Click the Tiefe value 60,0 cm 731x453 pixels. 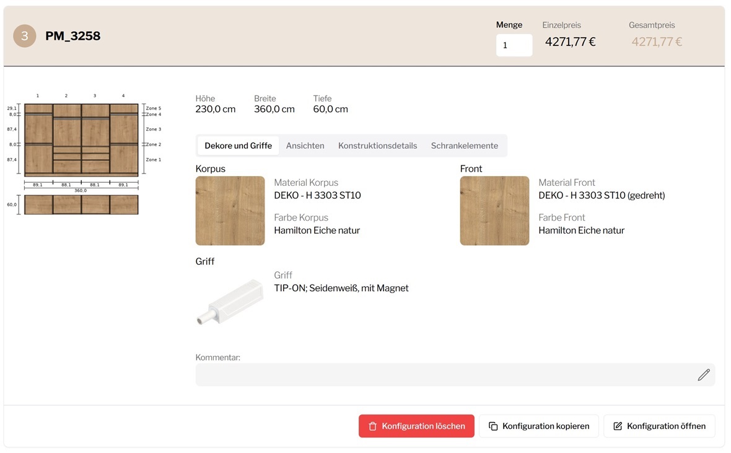(331, 109)
